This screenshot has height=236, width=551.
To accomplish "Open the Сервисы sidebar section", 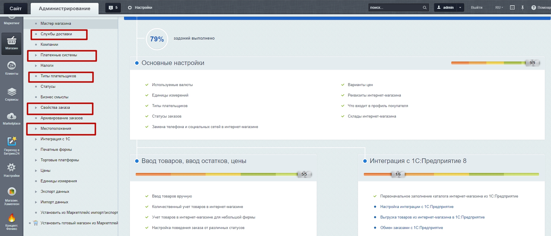I will tap(11, 95).
